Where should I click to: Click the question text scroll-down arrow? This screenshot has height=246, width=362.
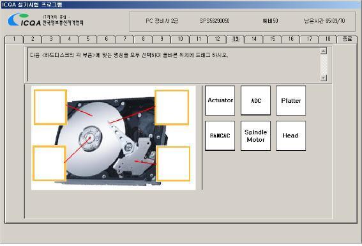[x=324, y=77]
